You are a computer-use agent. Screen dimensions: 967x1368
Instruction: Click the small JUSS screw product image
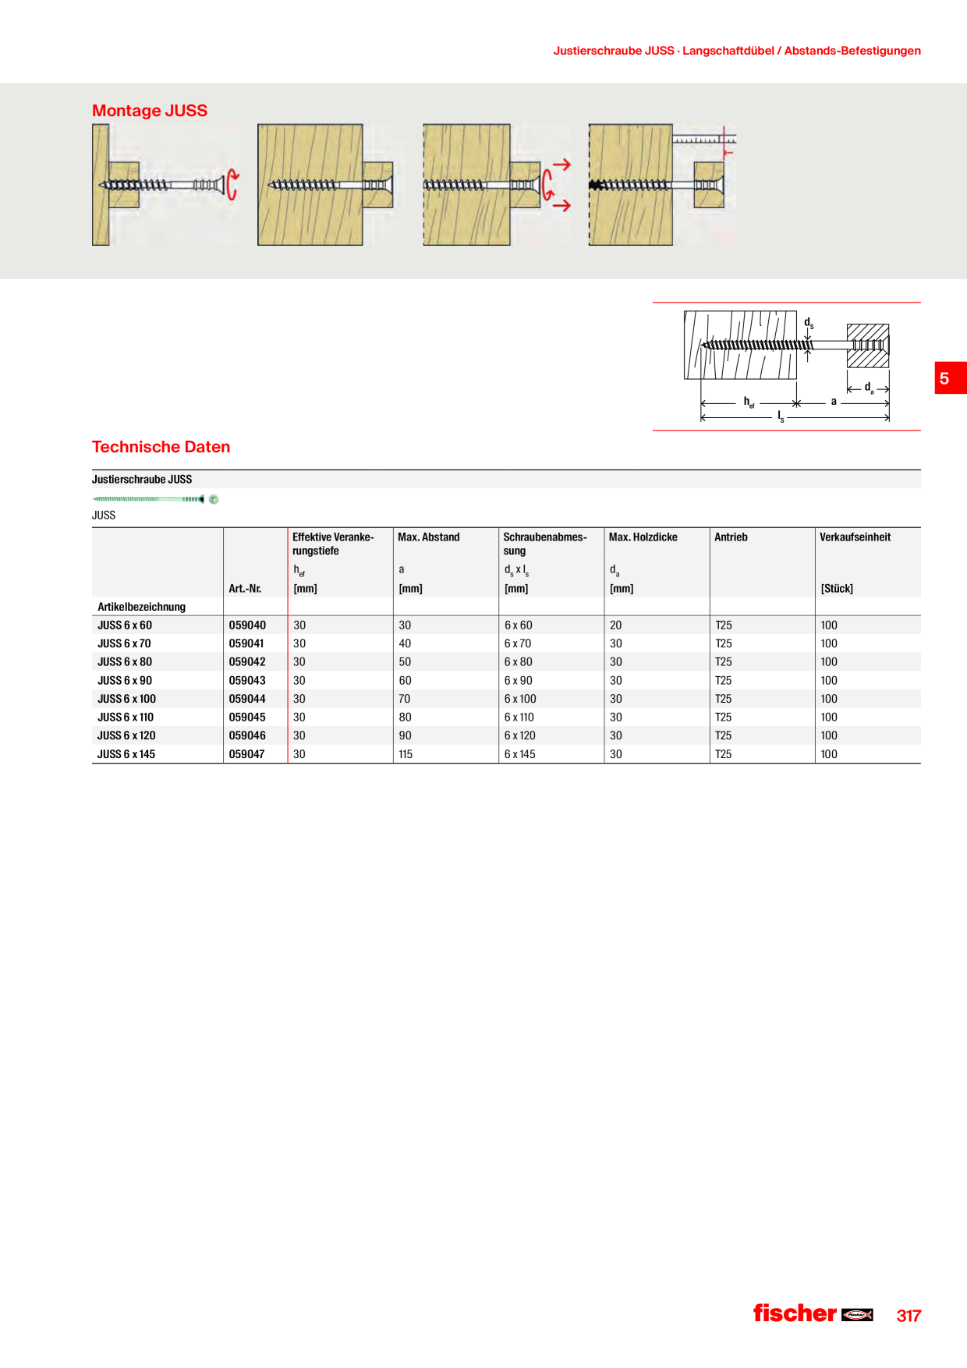coord(155,499)
